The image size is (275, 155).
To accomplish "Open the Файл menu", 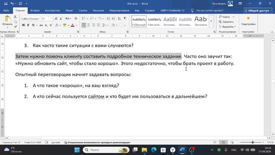I will pos(6,10).
